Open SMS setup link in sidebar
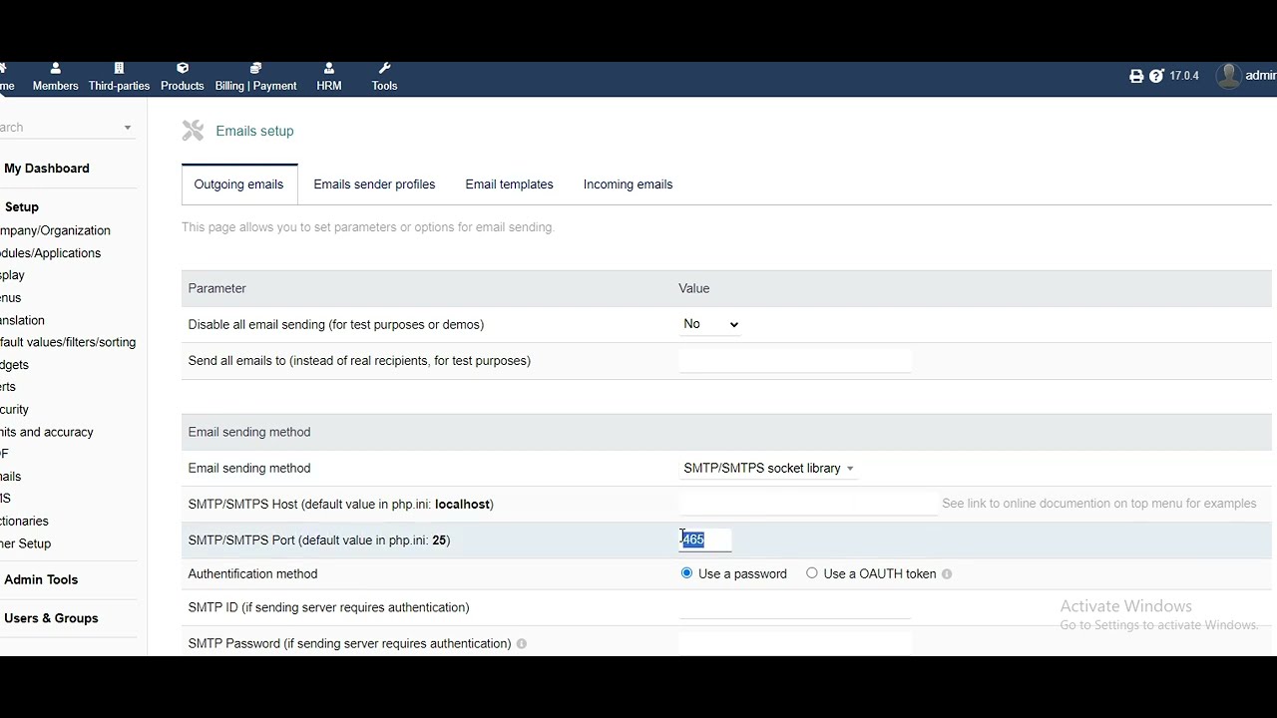1277x718 pixels. (5, 499)
